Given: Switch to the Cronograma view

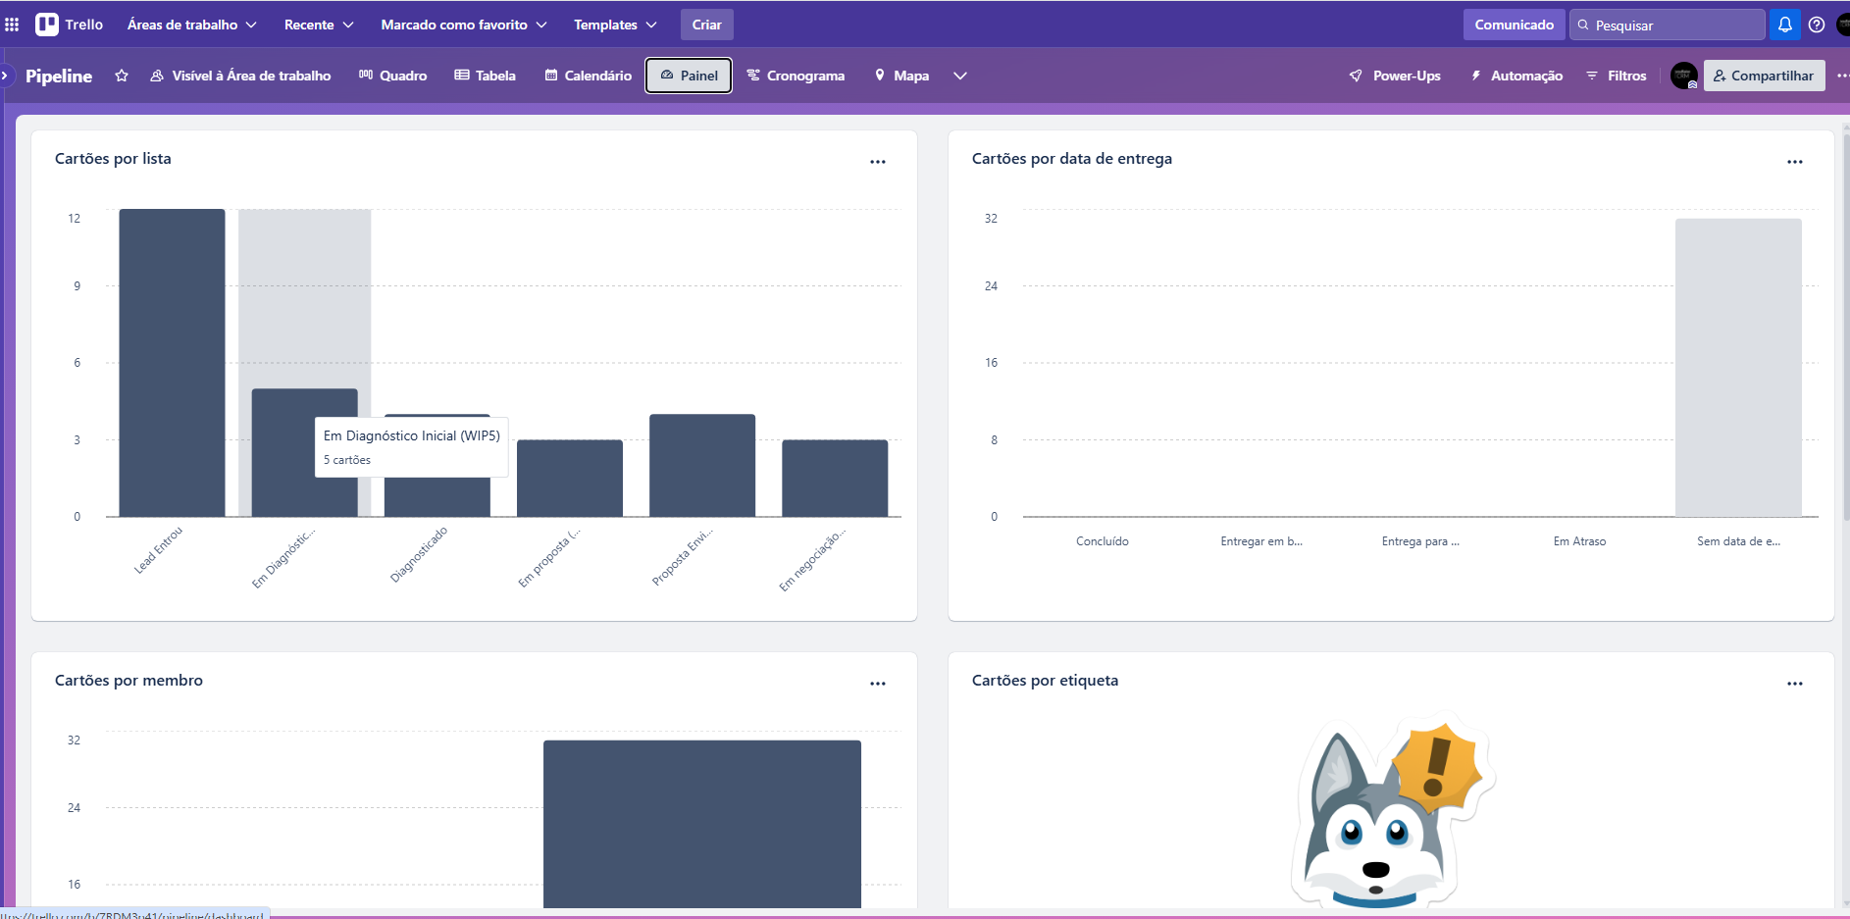Looking at the screenshot, I should pos(796,76).
